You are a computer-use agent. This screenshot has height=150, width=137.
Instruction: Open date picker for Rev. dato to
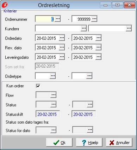(x=98, y=47)
